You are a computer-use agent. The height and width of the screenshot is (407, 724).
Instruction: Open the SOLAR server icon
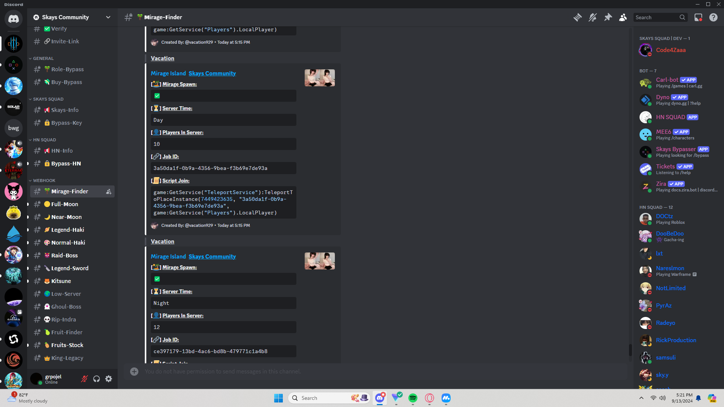click(x=14, y=107)
